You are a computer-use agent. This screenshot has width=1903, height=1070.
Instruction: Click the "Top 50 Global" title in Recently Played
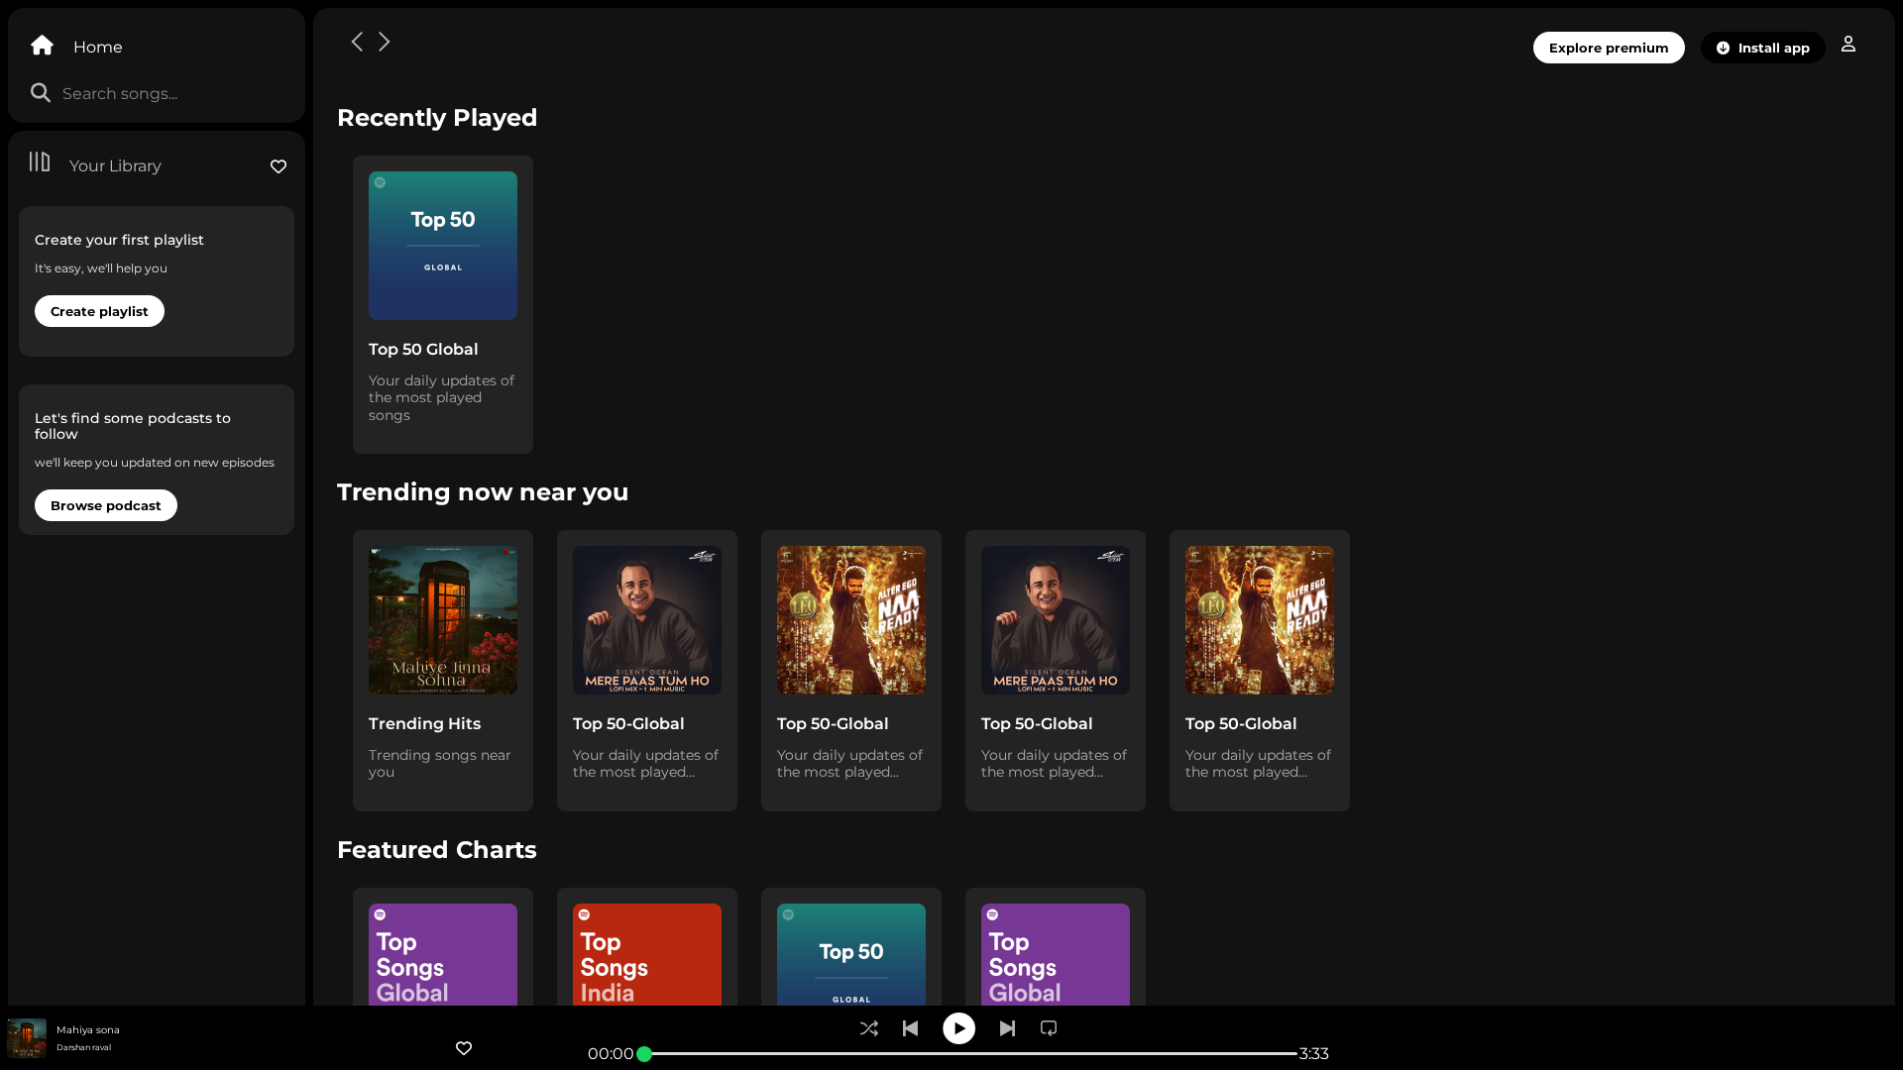click(423, 350)
